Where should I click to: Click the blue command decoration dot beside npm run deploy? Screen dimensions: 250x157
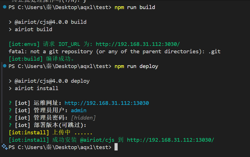point(5,66)
